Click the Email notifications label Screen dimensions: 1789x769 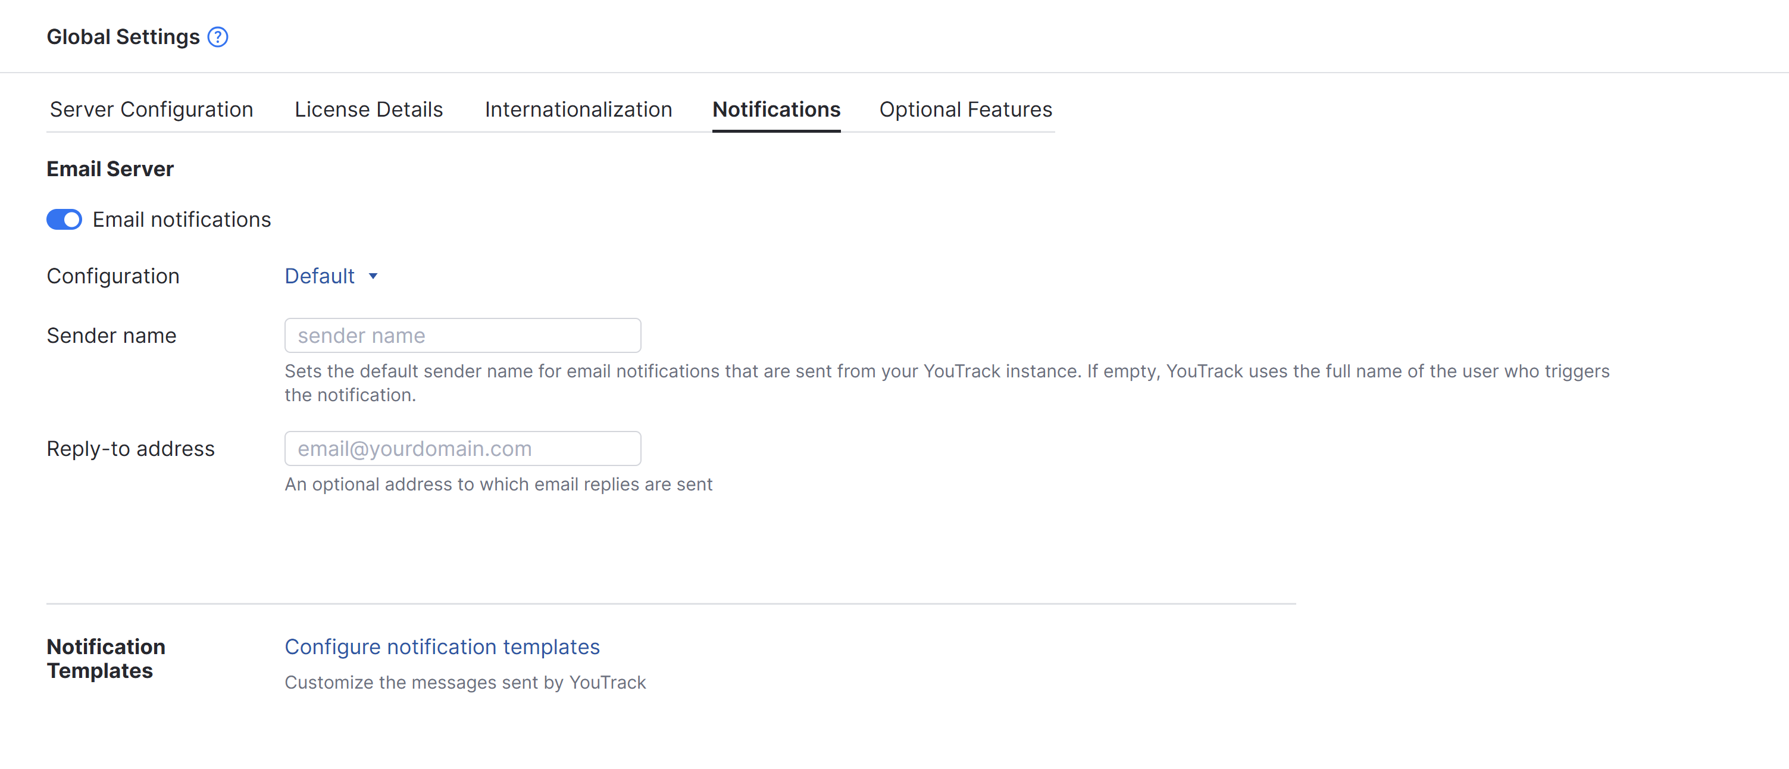coord(182,220)
